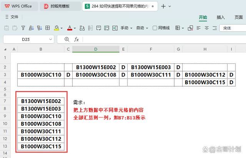The width and height of the screenshot is (246, 158).
Task: Apply fill color with the yellow highlighter icon
Action: (57, 28)
